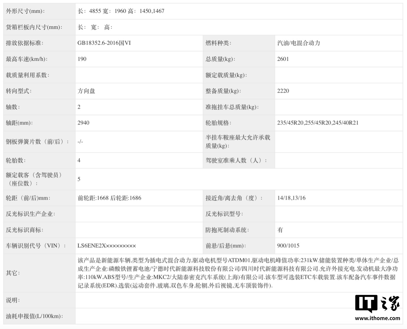Click the 轮胎规格 label
Screen dimensions: 407x329
[218, 123]
